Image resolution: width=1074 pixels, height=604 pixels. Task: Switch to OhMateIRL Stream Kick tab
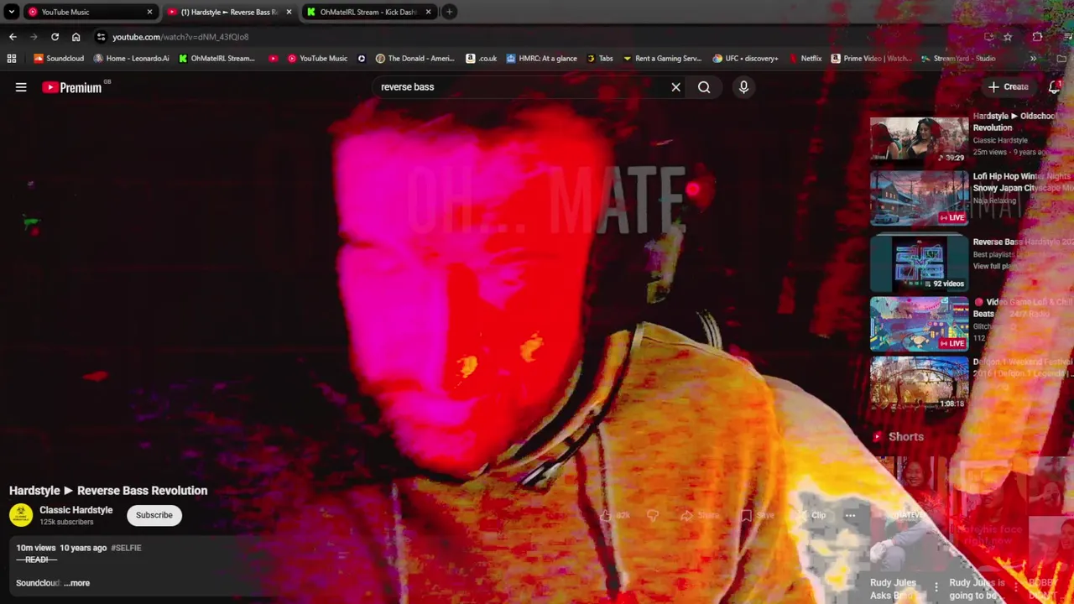tap(369, 12)
